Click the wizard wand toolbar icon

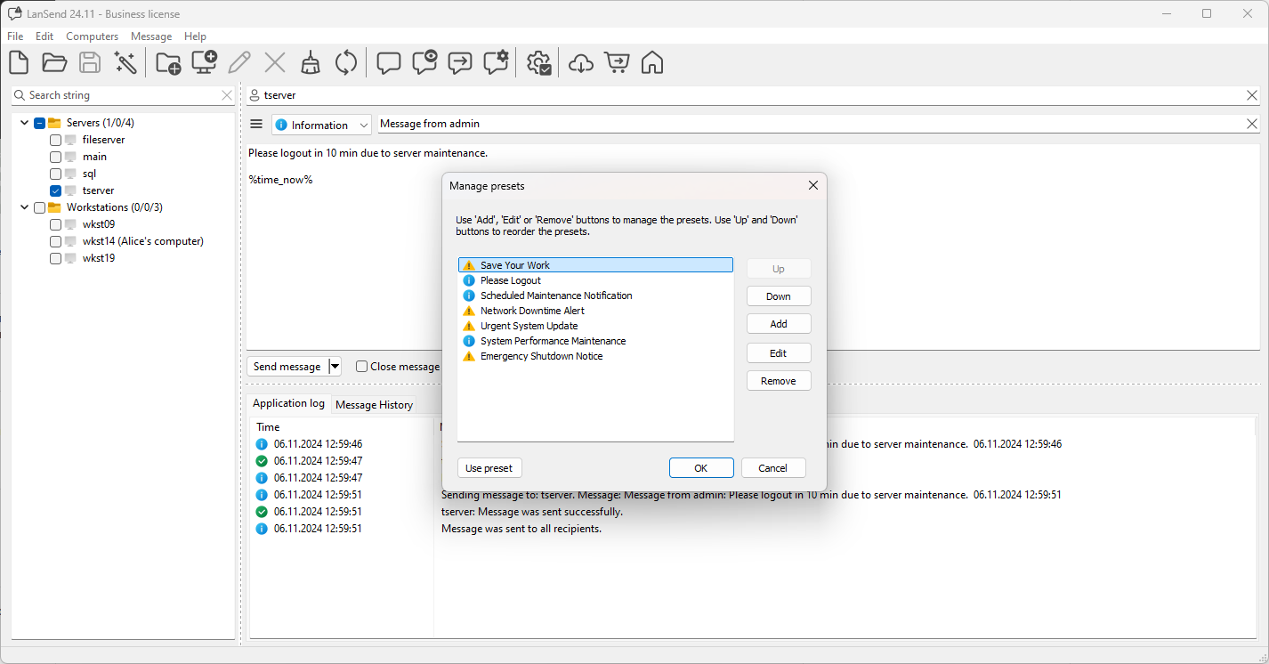click(125, 62)
